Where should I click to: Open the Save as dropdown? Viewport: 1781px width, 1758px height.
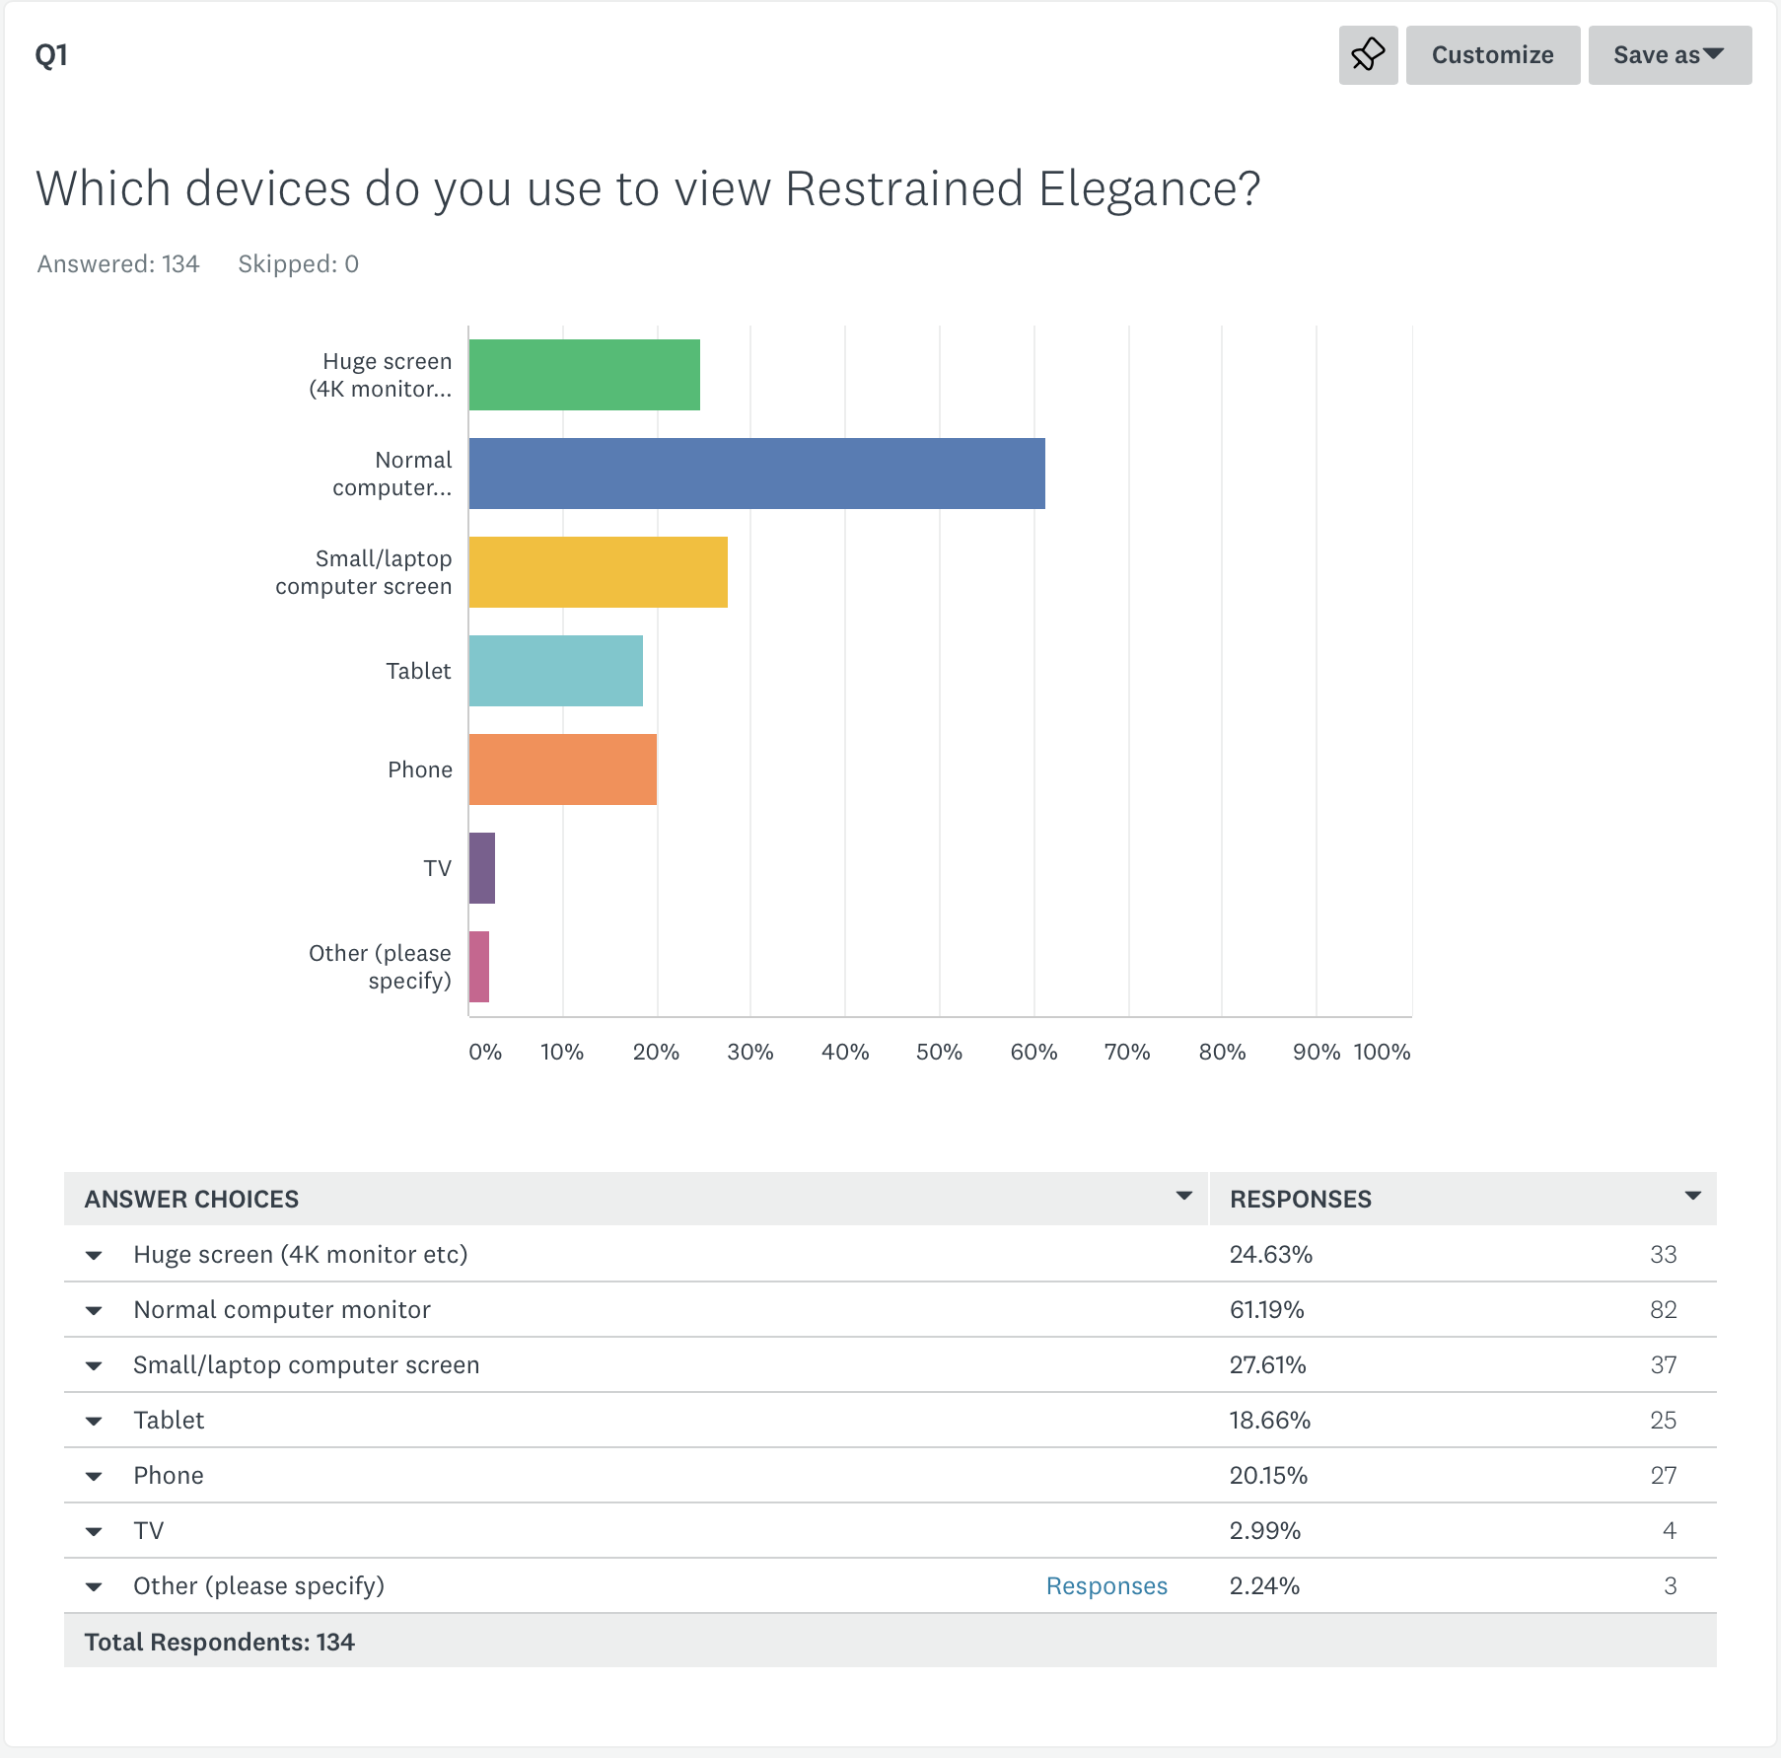(1670, 55)
